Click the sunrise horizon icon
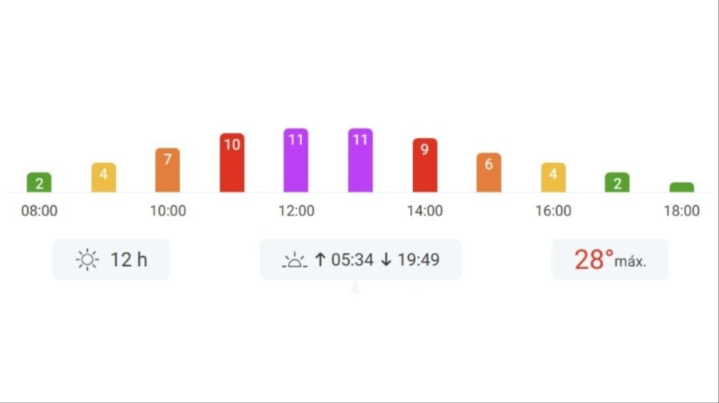Image resolution: width=719 pixels, height=403 pixels. point(295,260)
